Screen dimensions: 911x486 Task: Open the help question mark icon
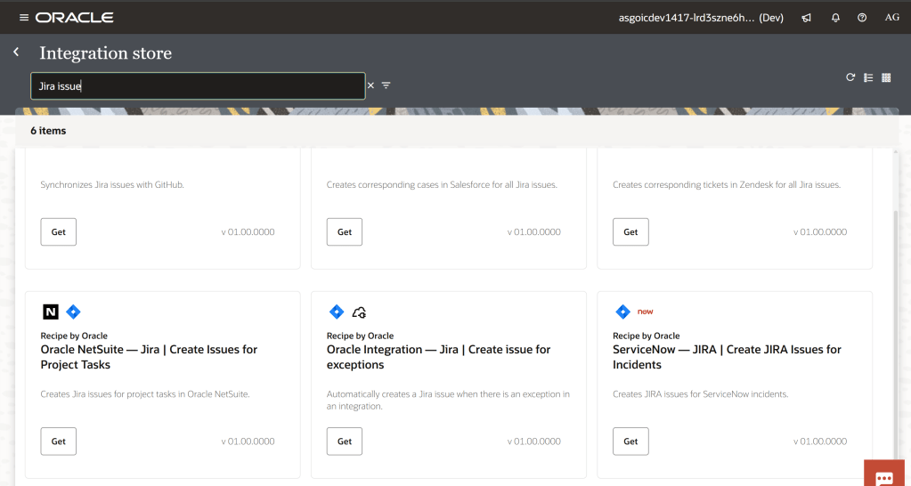[x=862, y=18]
